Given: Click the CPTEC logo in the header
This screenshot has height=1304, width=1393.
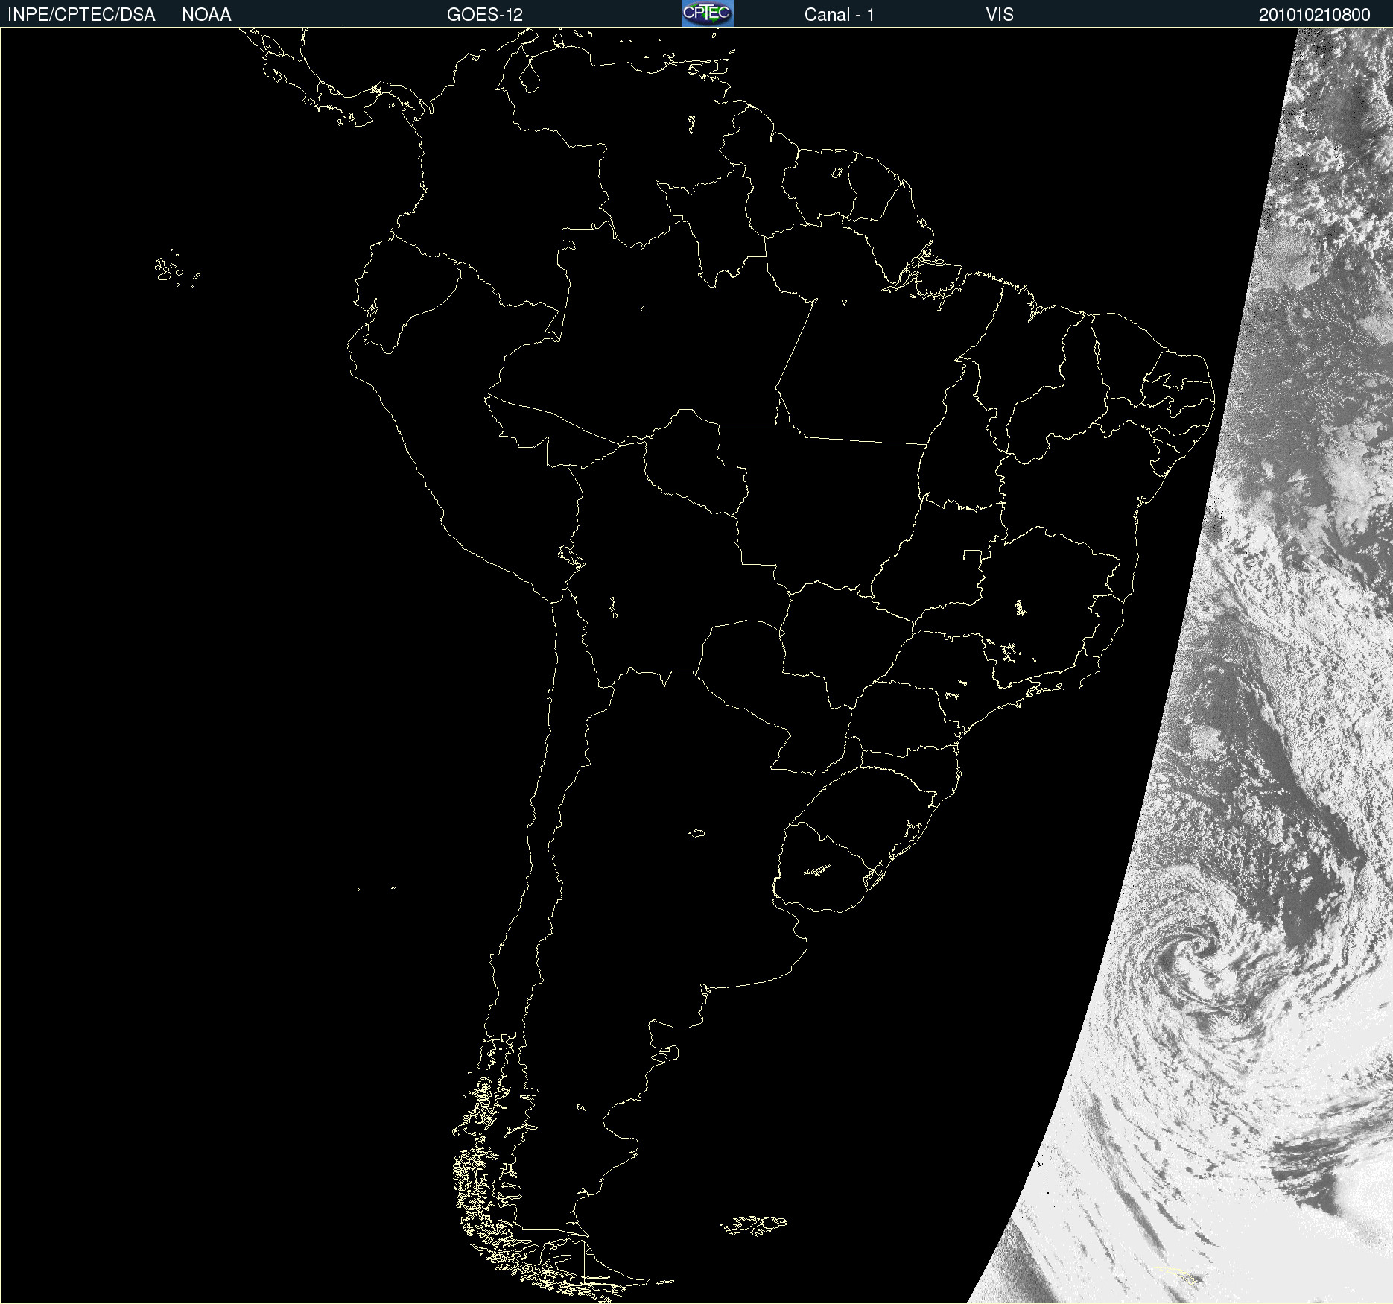Looking at the screenshot, I should (x=708, y=13).
